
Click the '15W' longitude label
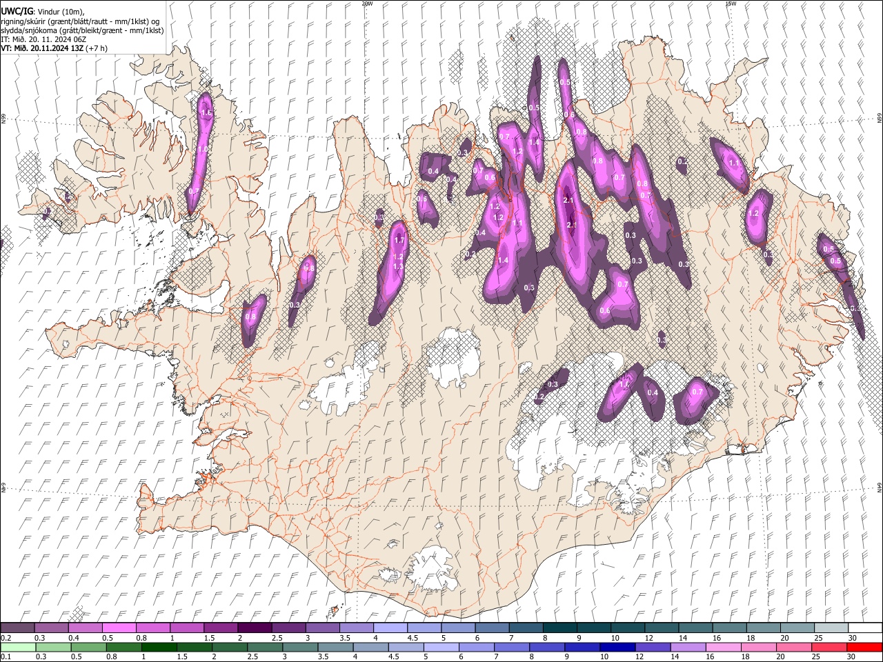(731, 3)
